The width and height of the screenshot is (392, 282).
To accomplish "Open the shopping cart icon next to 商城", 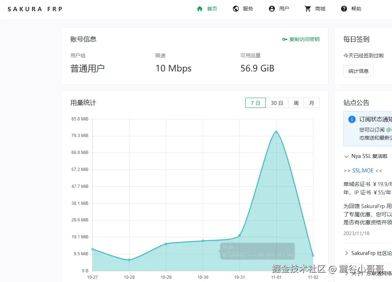I will coord(307,8).
